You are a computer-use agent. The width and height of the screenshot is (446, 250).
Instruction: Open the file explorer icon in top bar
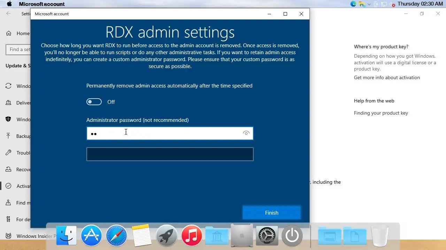click(x=362, y=4)
